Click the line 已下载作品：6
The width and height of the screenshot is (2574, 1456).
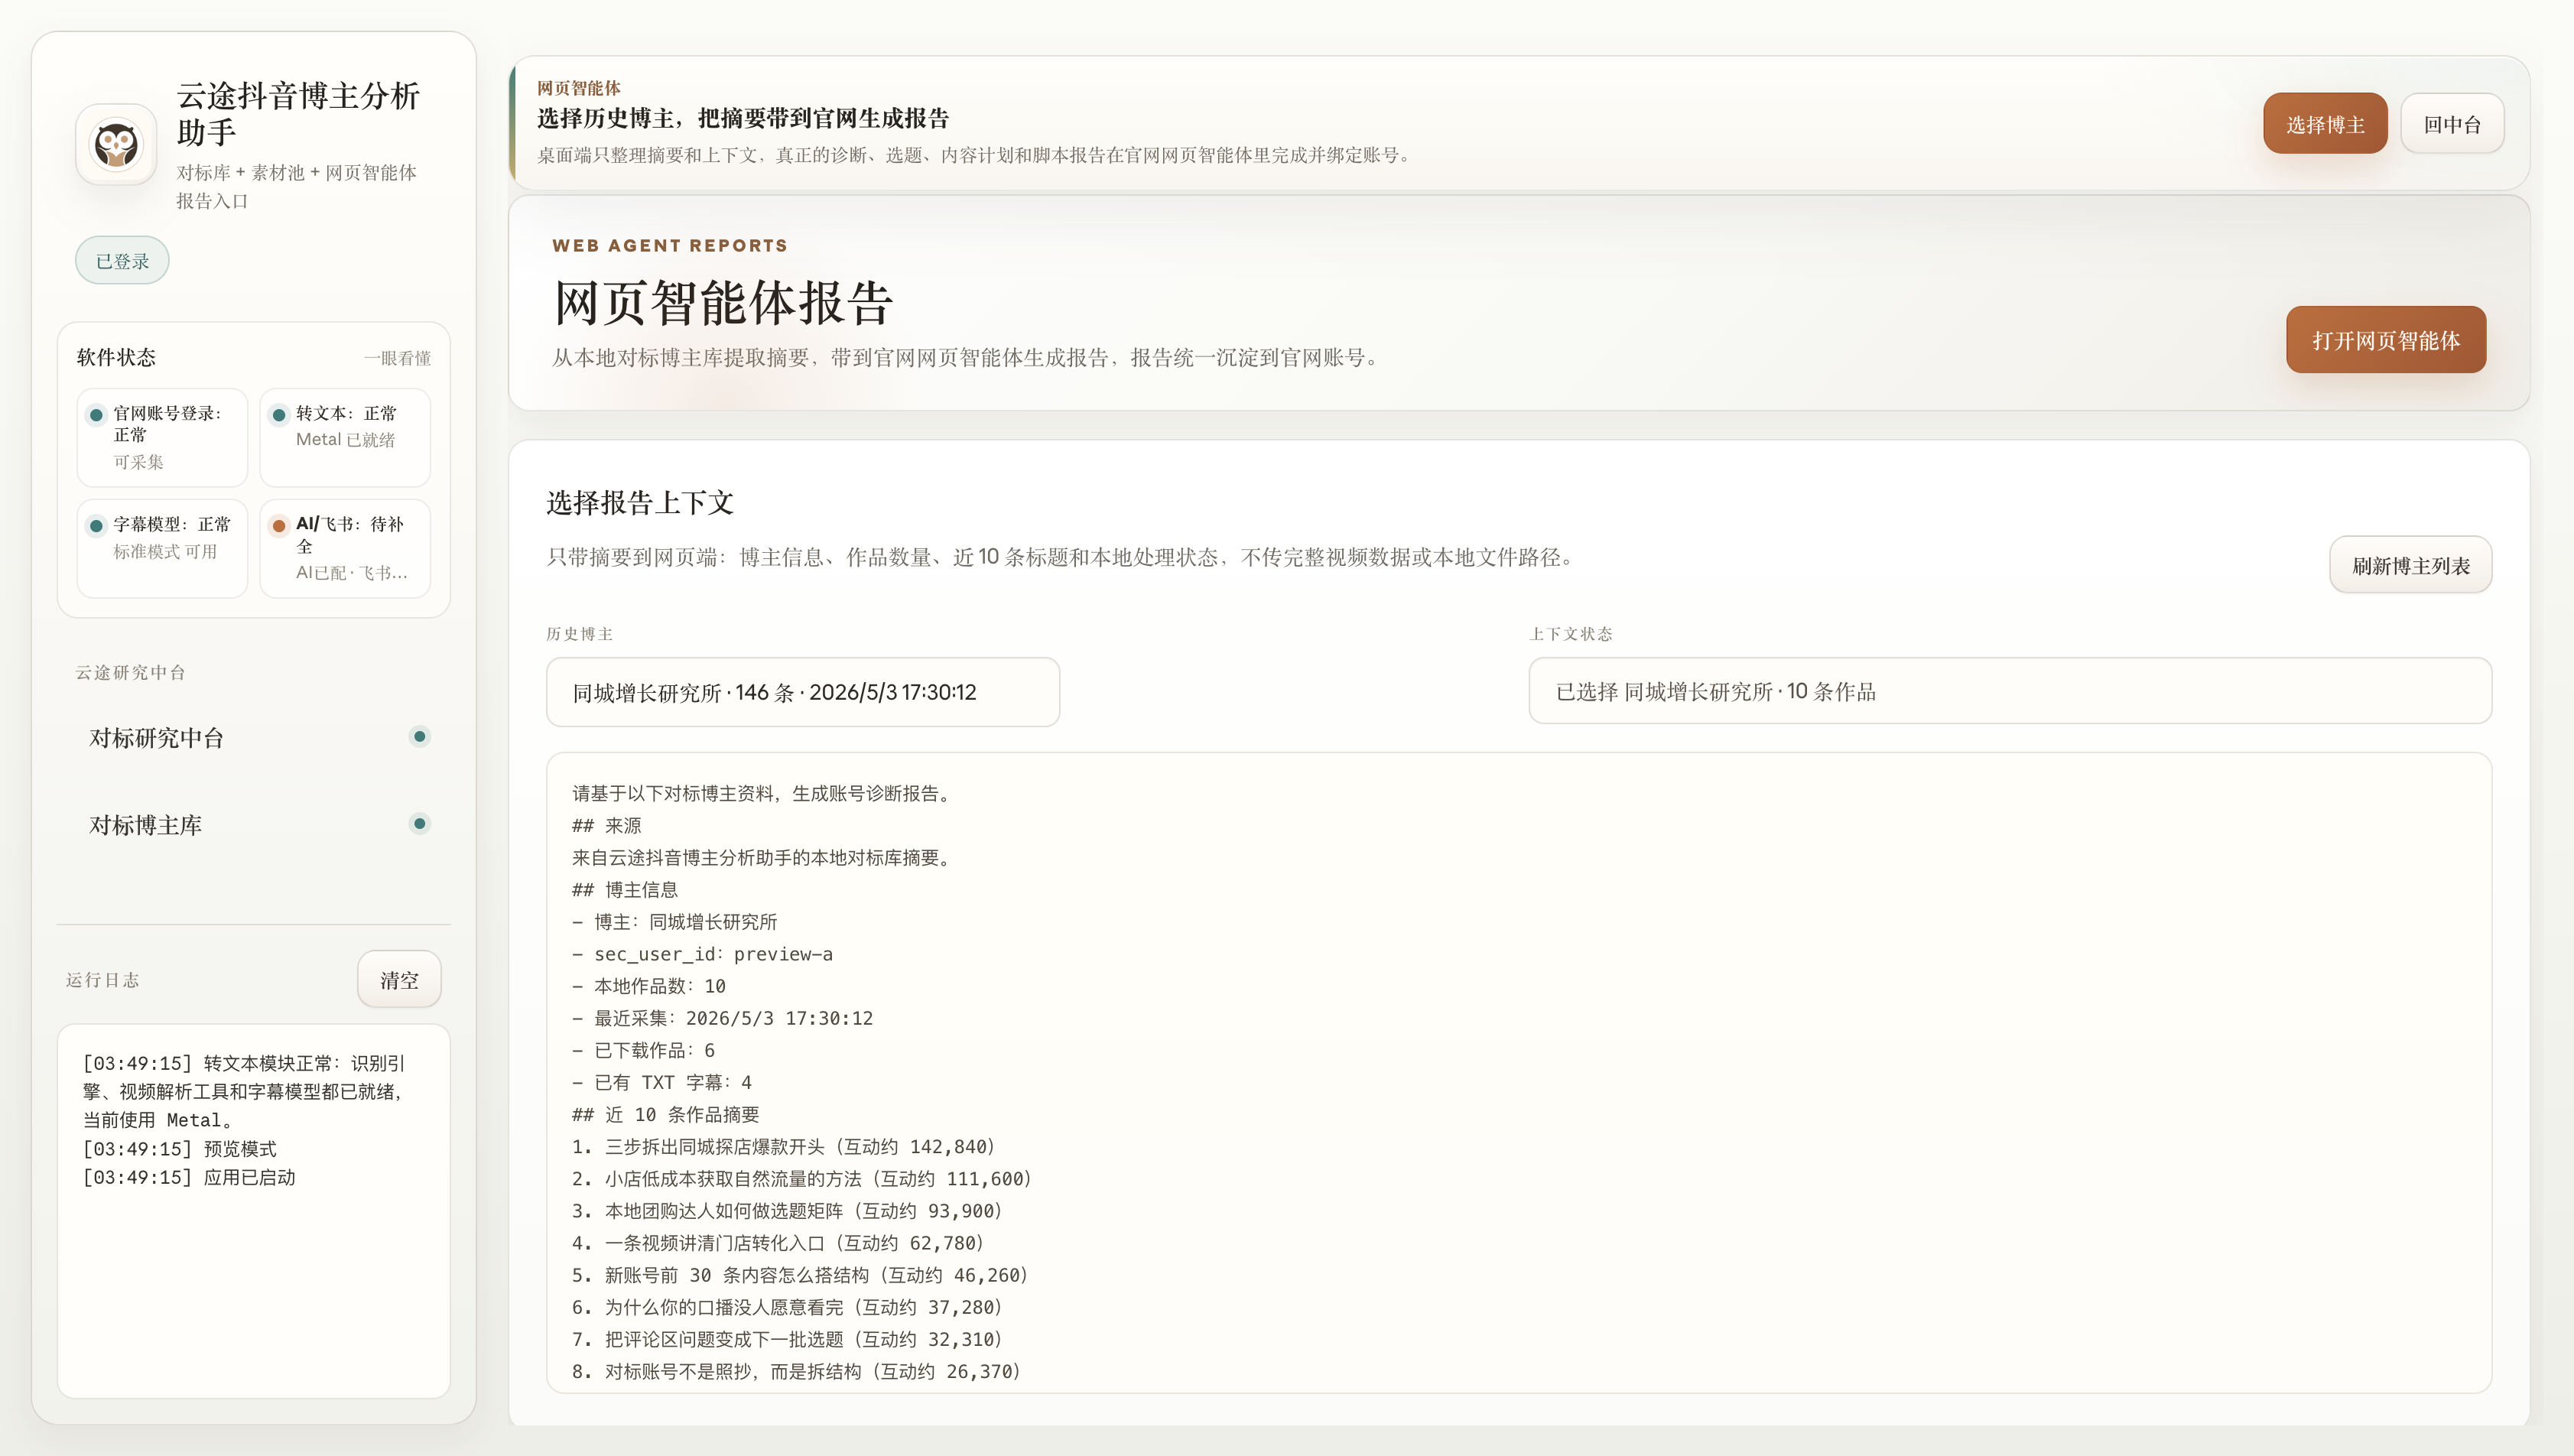click(643, 1050)
